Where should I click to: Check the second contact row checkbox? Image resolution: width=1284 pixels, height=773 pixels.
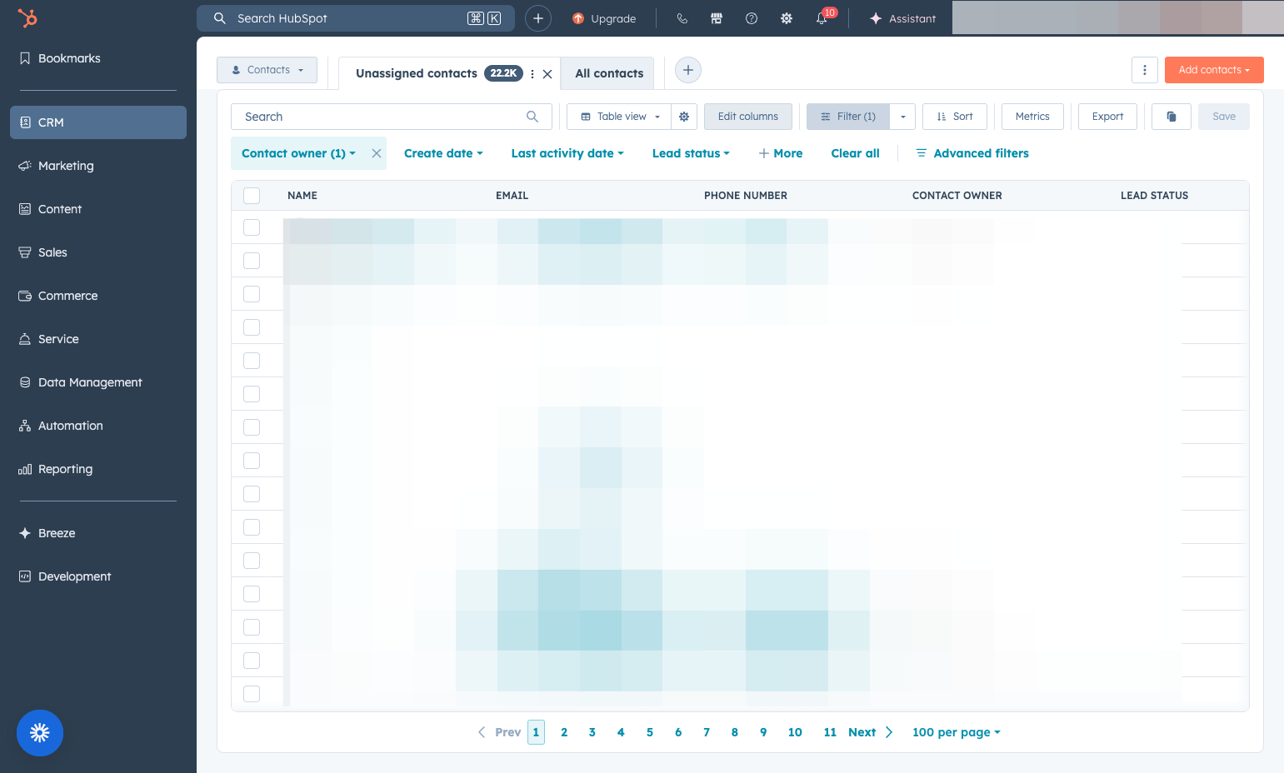click(252, 261)
